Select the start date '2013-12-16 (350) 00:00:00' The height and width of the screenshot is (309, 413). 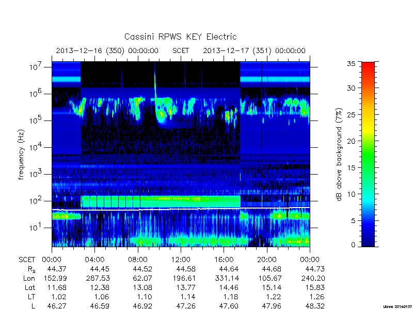(107, 50)
